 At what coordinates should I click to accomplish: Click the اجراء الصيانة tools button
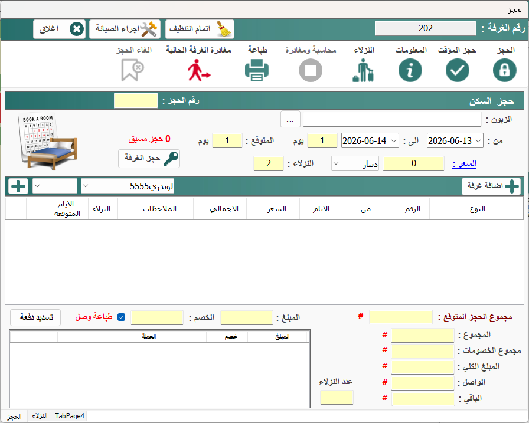point(125,29)
